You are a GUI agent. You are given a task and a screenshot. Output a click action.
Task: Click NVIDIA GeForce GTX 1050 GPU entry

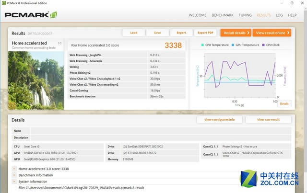pyautogui.click(x=51, y=153)
